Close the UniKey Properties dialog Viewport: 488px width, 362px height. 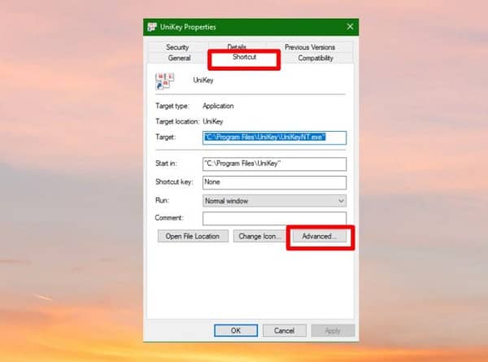(350, 27)
